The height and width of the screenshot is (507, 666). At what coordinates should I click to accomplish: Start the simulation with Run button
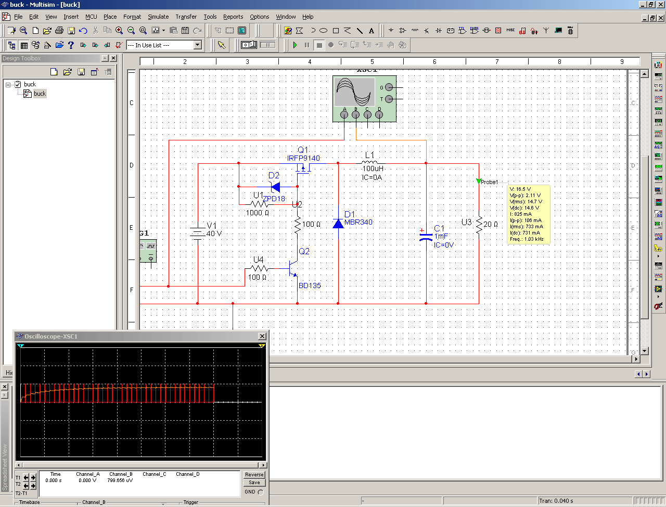pyautogui.click(x=295, y=45)
